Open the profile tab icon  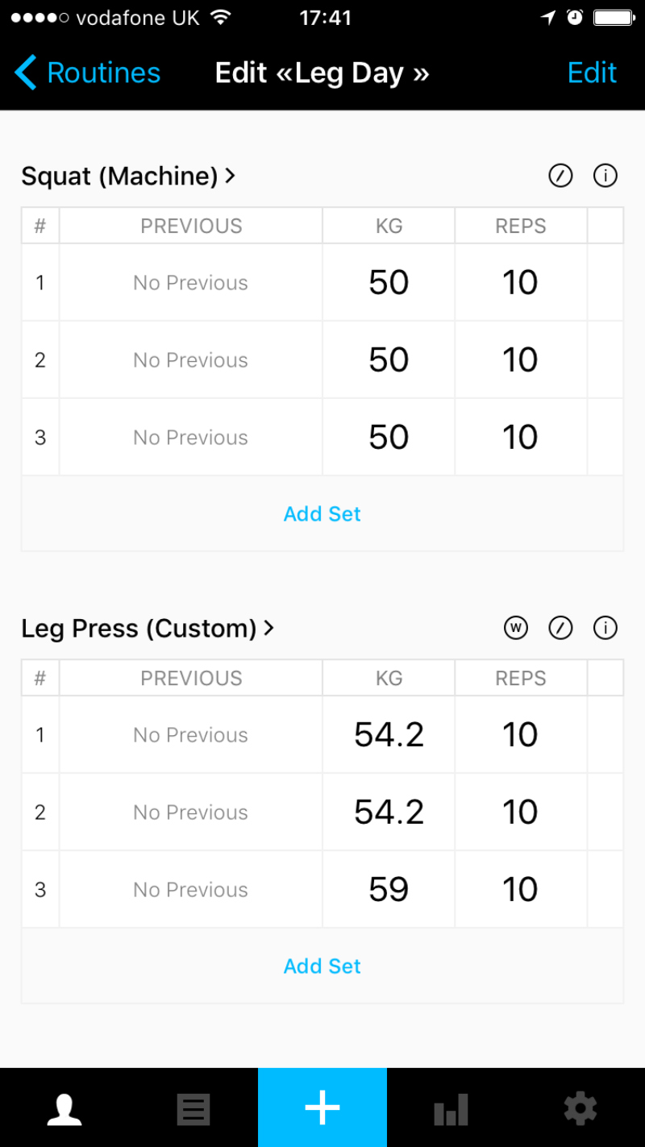tap(64, 1109)
